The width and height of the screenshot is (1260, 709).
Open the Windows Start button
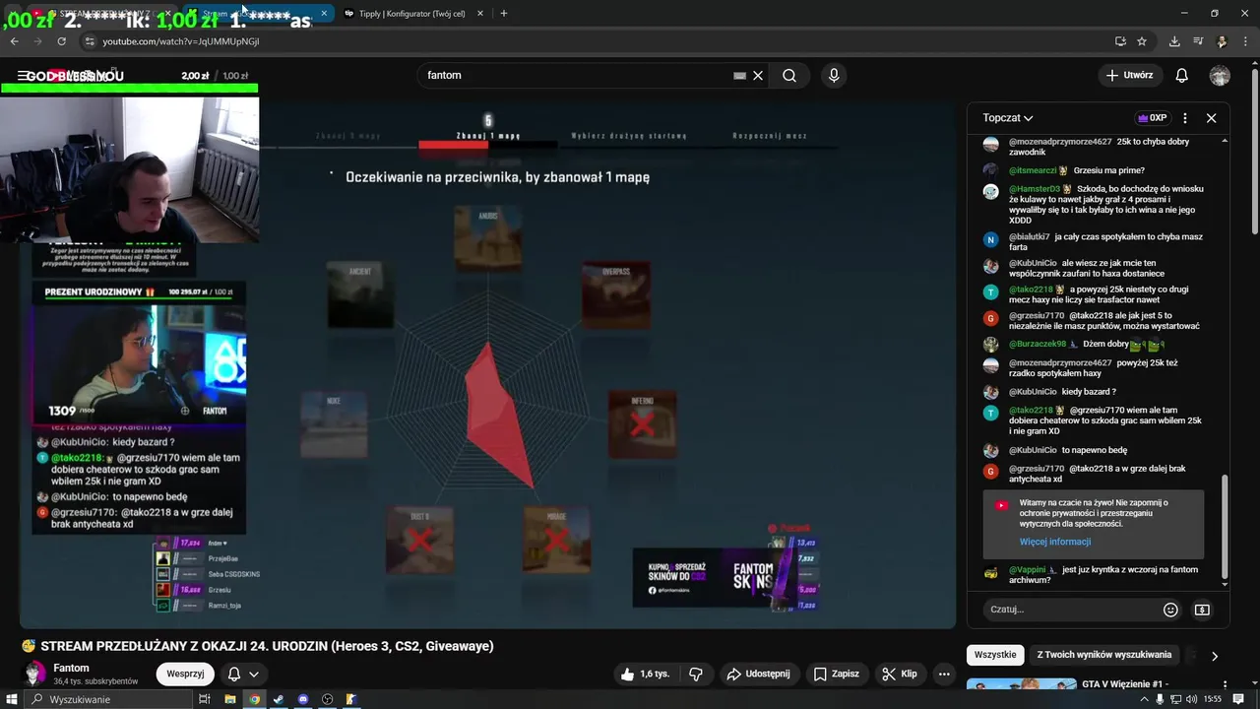point(14,699)
